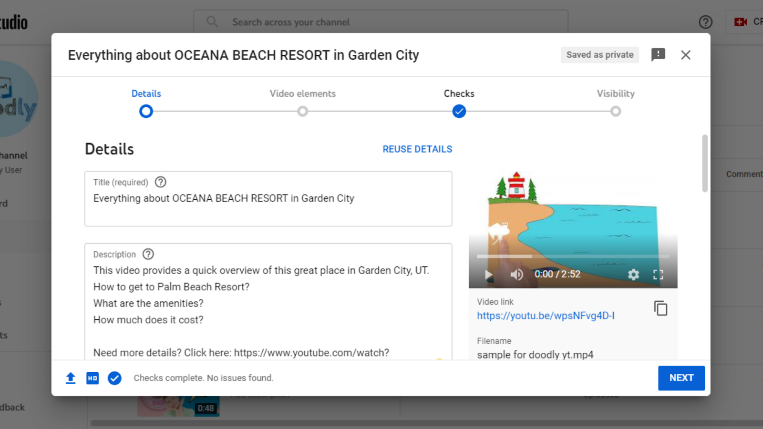
Task: Click the 0:48 video thumbnail behind dialog
Action: [178, 406]
